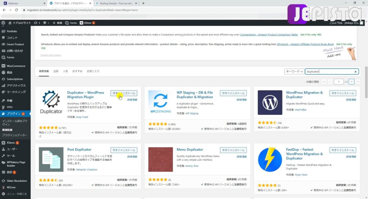The width and height of the screenshot is (368, 199).
Task: Open Forms in the admin bar
Action: coord(71,23)
